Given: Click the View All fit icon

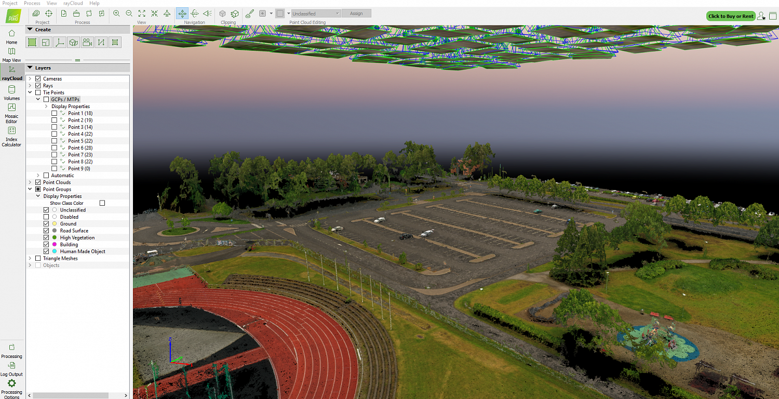Looking at the screenshot, I should pyautogui.click(x=142, y=14).
